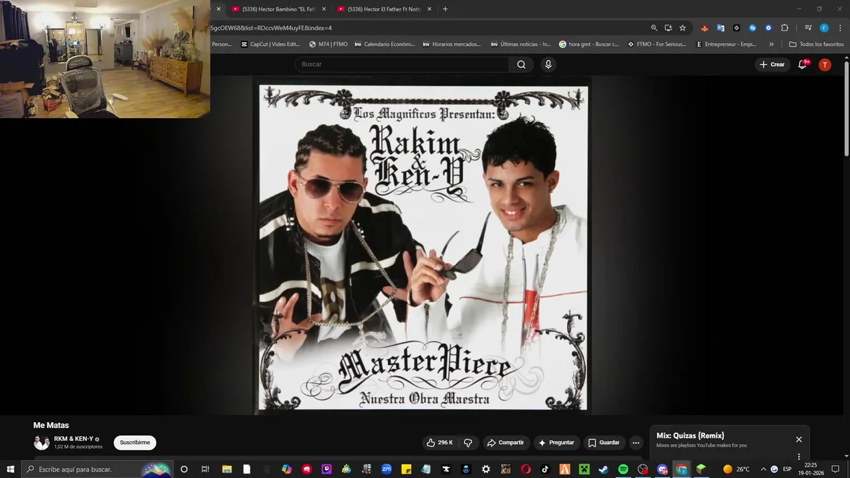Dislike the Me Matas video
The image size is (850, 478).
(468, 443)
